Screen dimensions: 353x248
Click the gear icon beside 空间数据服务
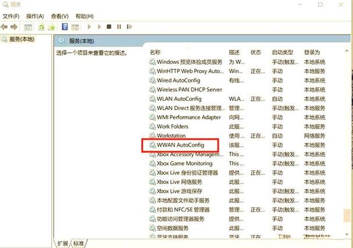pyautogui.click(x=152, y=228)
